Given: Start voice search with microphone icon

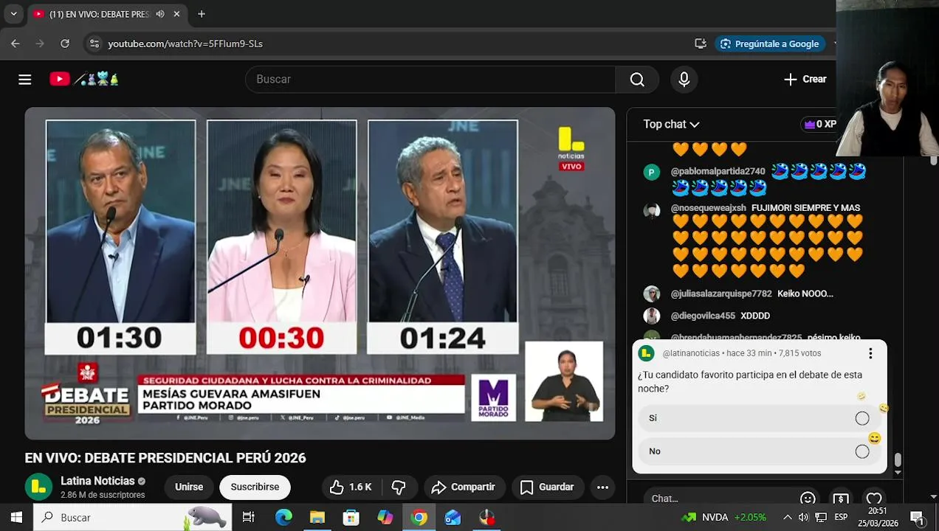Looking at the screenshot, I should coord(684,79).
